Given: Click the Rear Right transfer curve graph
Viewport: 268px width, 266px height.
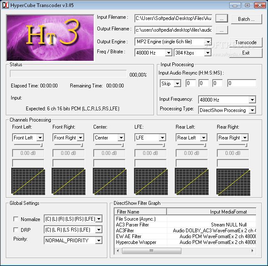Looking at the screenshot, I should 233,182.
